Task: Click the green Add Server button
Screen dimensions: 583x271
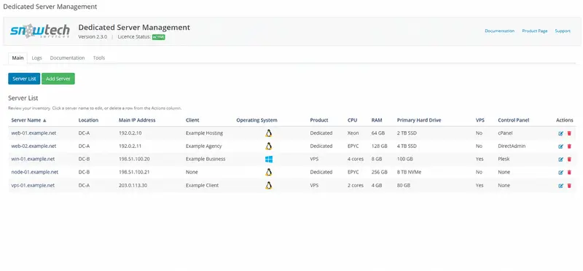Action: click(58, 79)
